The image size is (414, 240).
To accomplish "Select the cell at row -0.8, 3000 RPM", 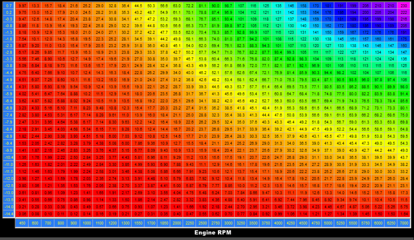I will point(228,25).
